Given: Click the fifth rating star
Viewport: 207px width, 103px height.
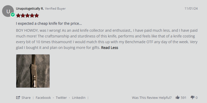Looking at the screenshot, I should [37, 16].
